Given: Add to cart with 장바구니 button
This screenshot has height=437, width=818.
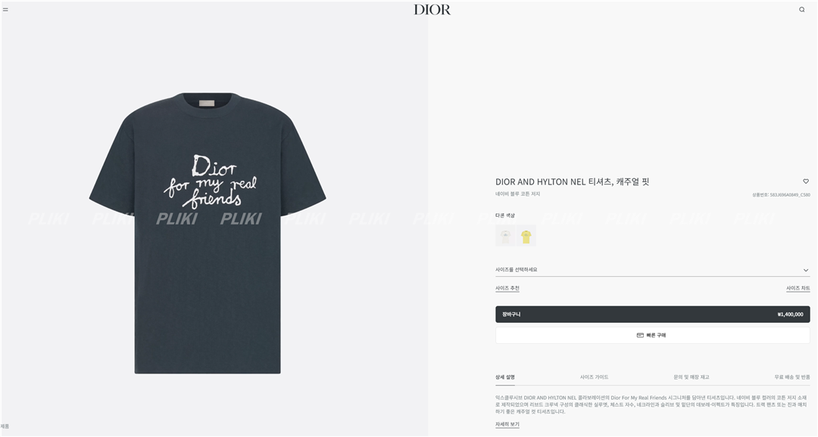Looking at the screenshot, I should click(x=653, y=315).
